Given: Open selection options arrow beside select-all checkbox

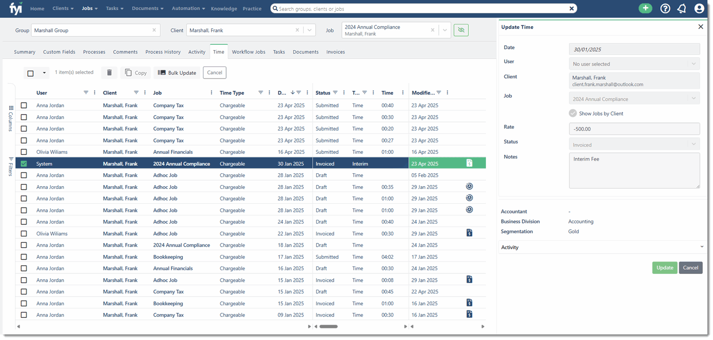Looking at the screenshot, I should 44,73.
